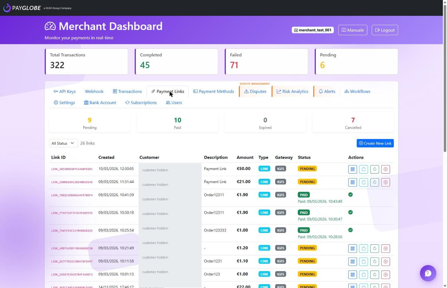The height and width of the screenshot is (288, 447).
Task: Click the PayGlobe logo
Action: [22, 8]
